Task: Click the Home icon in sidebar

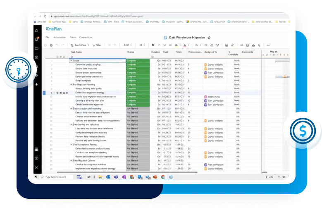Action: pyautogui.click(x=37, y=30)
